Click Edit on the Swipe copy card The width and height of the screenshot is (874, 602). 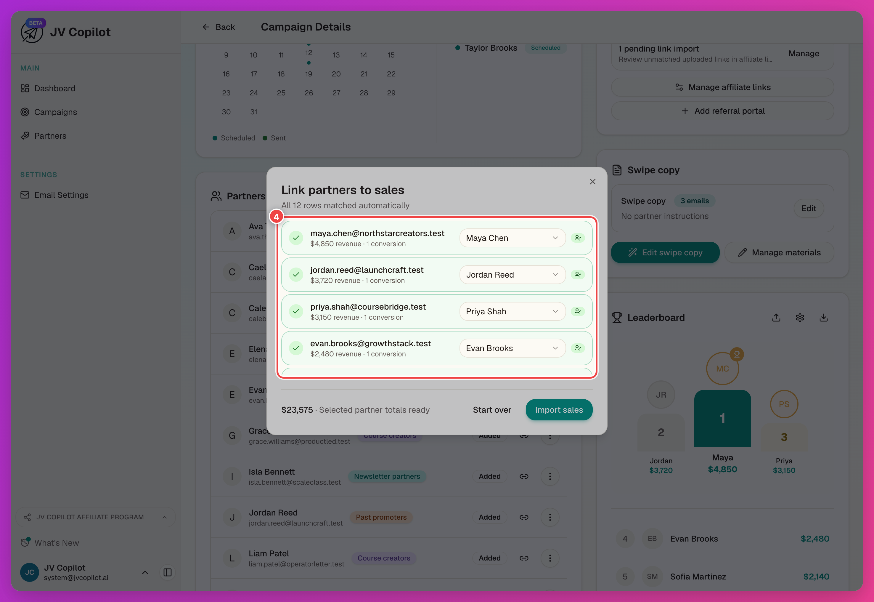(x=809, y=208)
